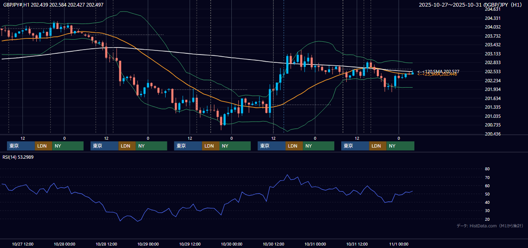Click price axis label 204.032
Image resolution: width=528 pixels, height=248 pixels.
(492, 27)
